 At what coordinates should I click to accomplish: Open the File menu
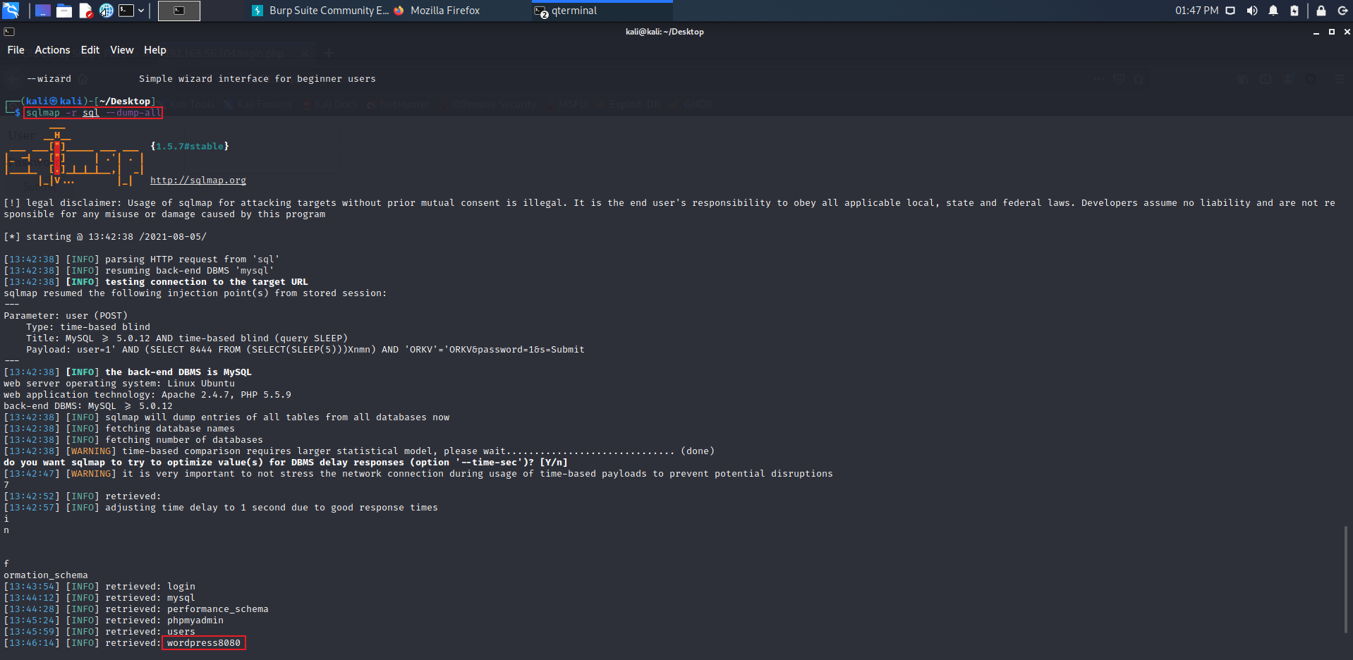click(x=16, y=50)
